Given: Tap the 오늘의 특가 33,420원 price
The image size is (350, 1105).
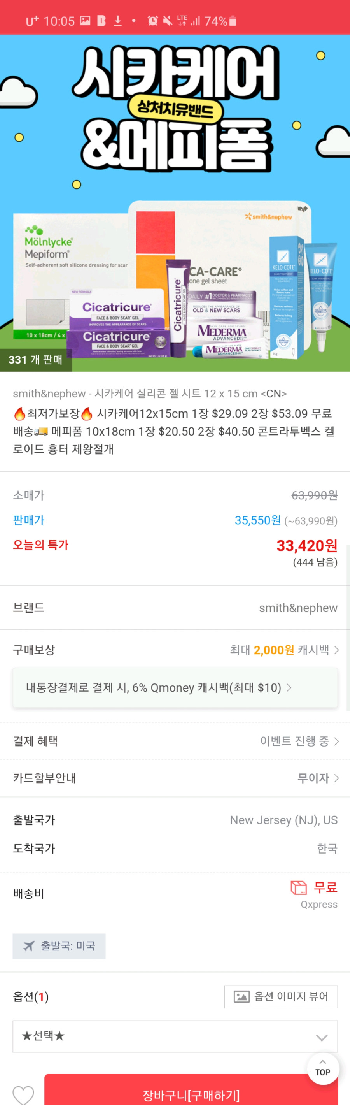Looking at the screenshot, I should (x=307, y=545).
